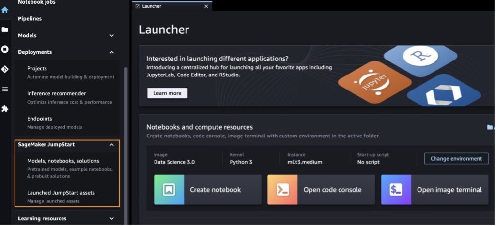Click the sidebar vertical scrollbar
The image size is (496, 226).
[x=126, y=145]
